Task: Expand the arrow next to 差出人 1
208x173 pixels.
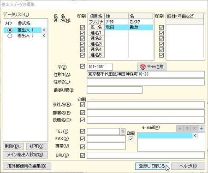Action: point(44,30)
